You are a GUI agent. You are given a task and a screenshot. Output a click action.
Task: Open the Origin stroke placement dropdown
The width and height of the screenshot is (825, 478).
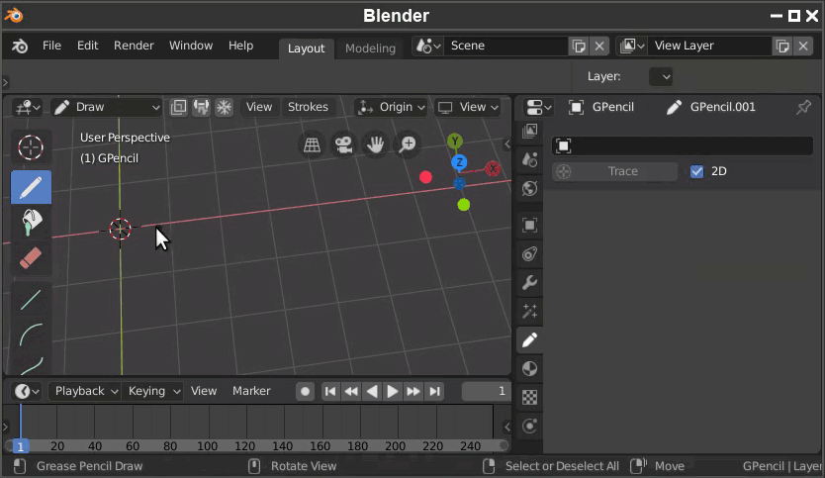391,108
